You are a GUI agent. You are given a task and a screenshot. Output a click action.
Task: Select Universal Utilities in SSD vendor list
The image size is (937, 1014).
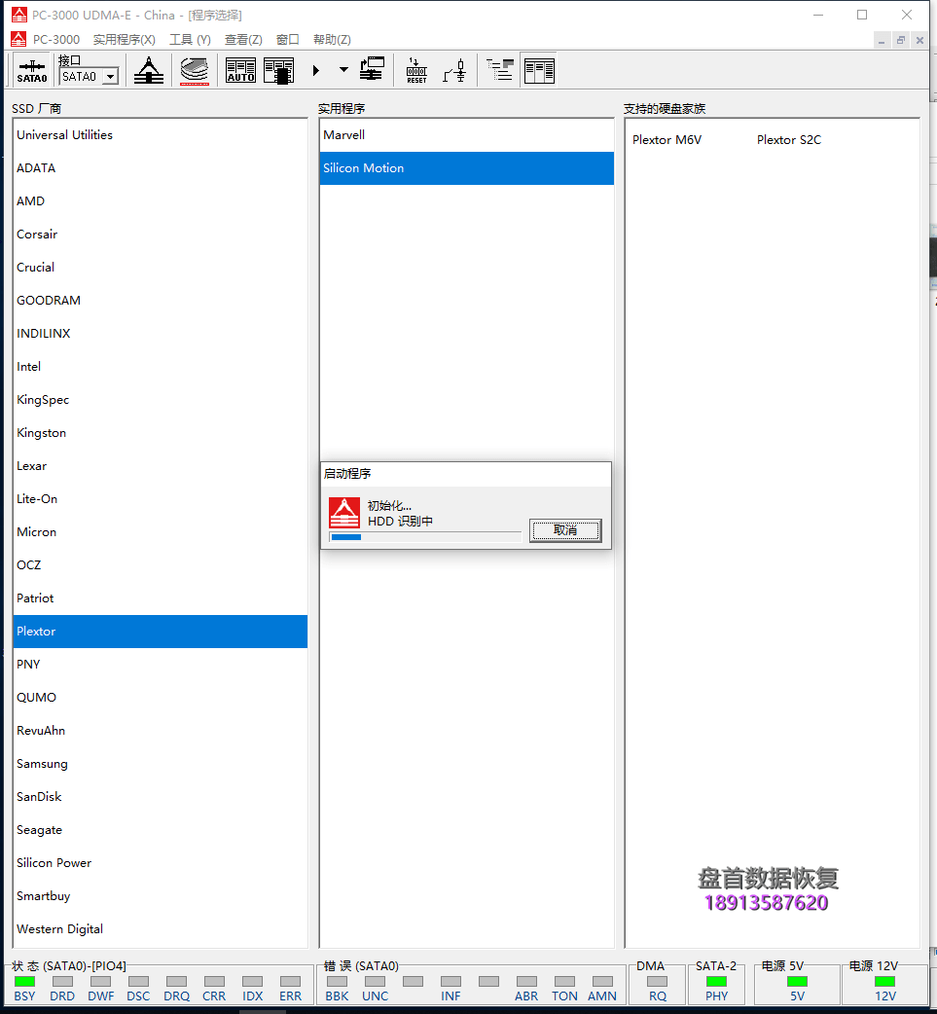pyautogui.click(x=161, y=135)
